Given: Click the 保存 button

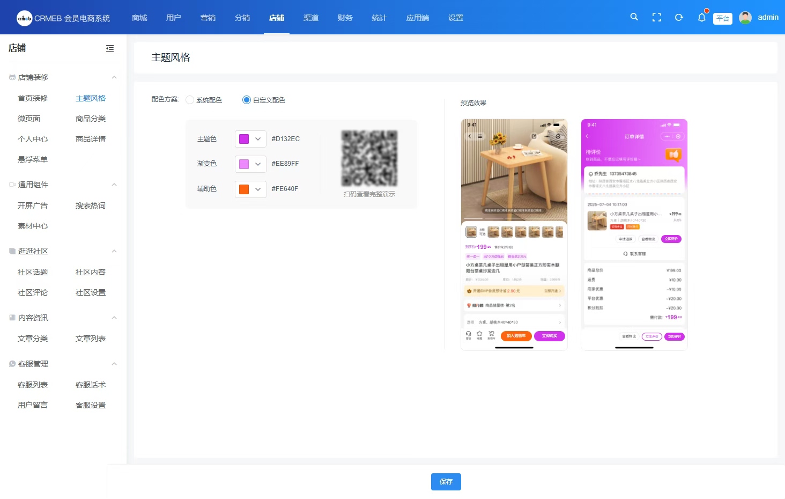Looking at the screenshot, I should click(446, 482).
